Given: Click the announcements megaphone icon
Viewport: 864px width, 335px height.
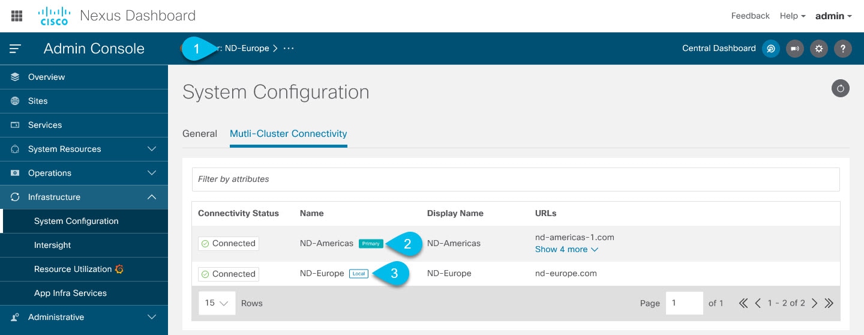Looking at the screenshot, I should click(x=795, y=49).
